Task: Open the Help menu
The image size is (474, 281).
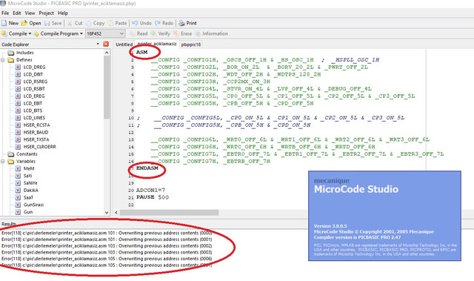Action: [63, 13]
